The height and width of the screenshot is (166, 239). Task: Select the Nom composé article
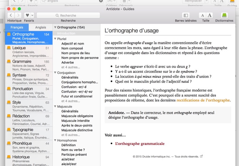point(72,48)
